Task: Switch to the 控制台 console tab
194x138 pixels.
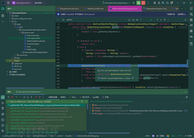Action: tap(63, 97)
